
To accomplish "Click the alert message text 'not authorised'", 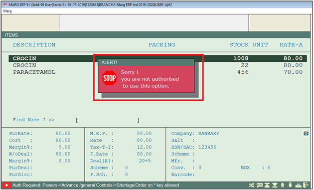I will [x=160, y=79].
